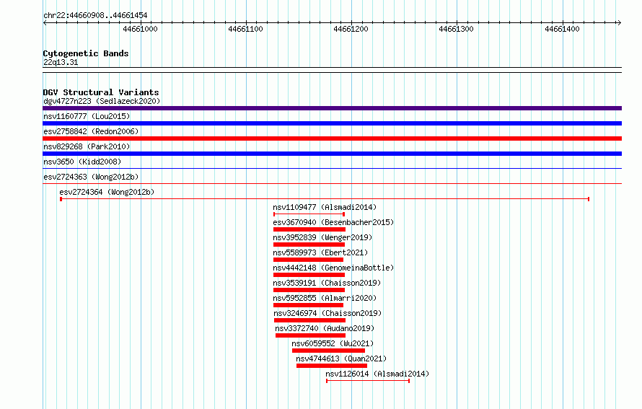Click red bar under esv3670940
This screenshot has height=409, width=642.
(309, 229)
